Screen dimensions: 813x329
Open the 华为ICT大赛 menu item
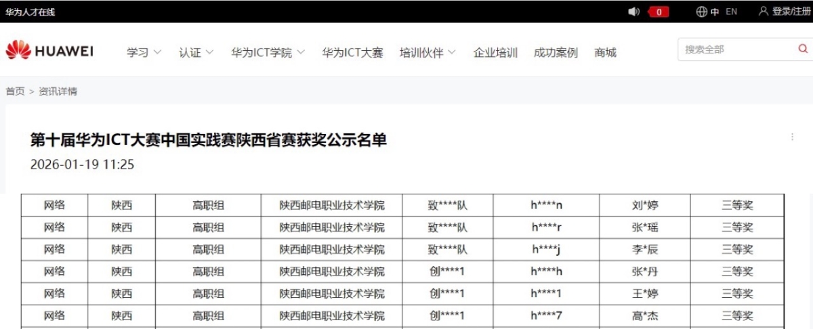(x=352, y=53)
